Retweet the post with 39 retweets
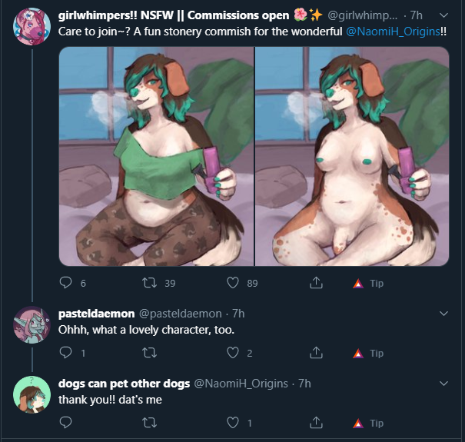This screenshot has height=442, width=465. tap(149, 283)
